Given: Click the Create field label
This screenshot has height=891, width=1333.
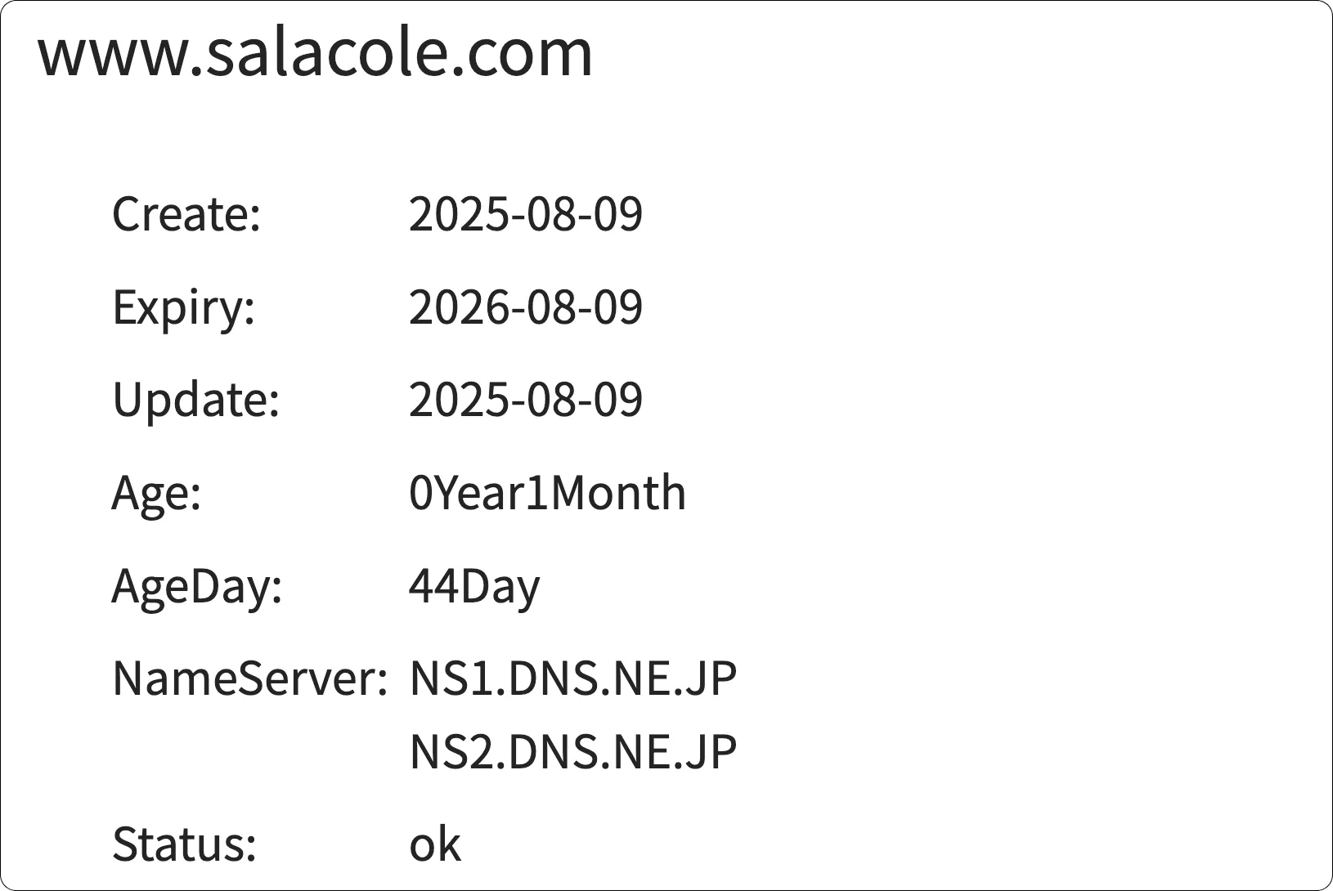Looking at the screenshot, I should tap(186, 214).
